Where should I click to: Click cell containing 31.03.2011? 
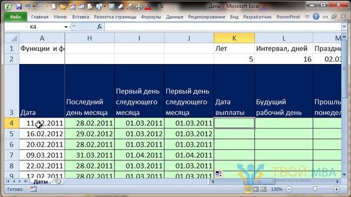tap(89, 155)
